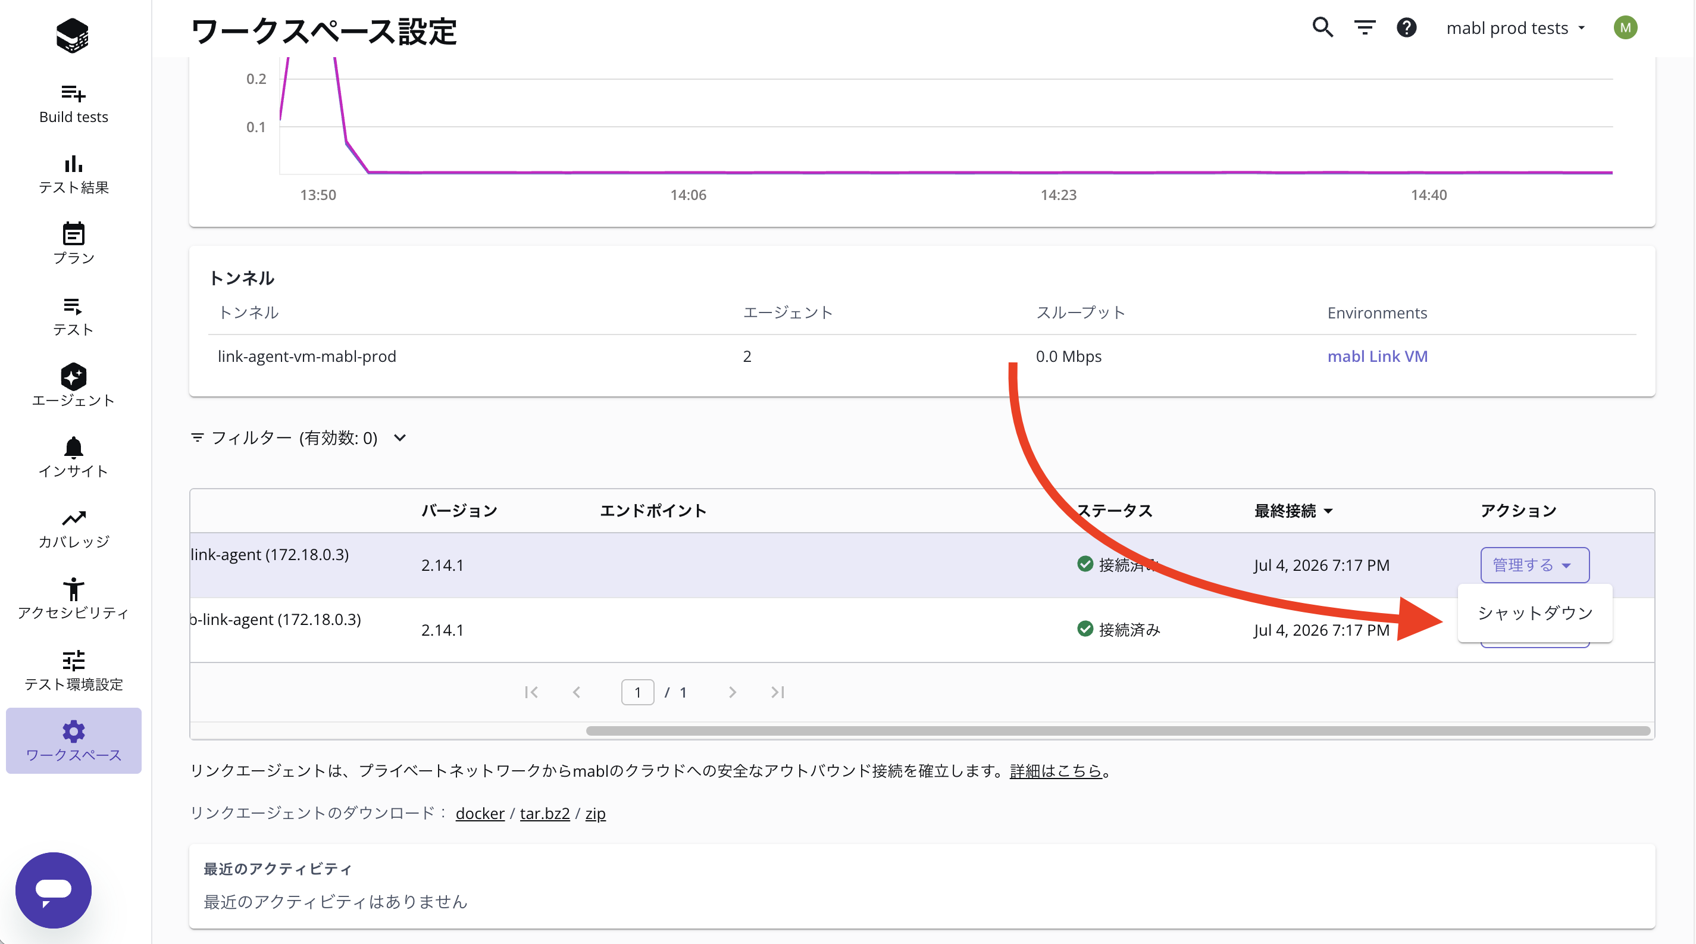
Task: Go to first page of table
Action: [x=531, y=693]
